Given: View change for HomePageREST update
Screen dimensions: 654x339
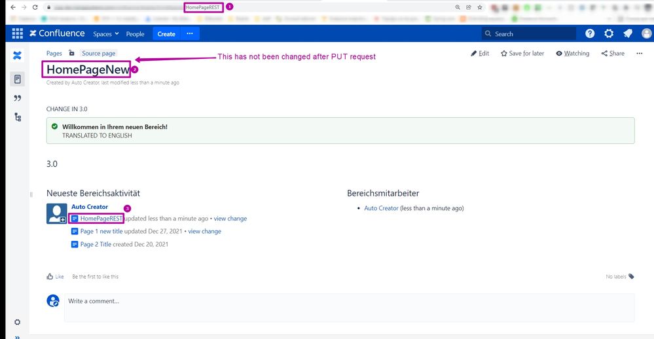Looking at the screenshot, I should pos(230,219).
